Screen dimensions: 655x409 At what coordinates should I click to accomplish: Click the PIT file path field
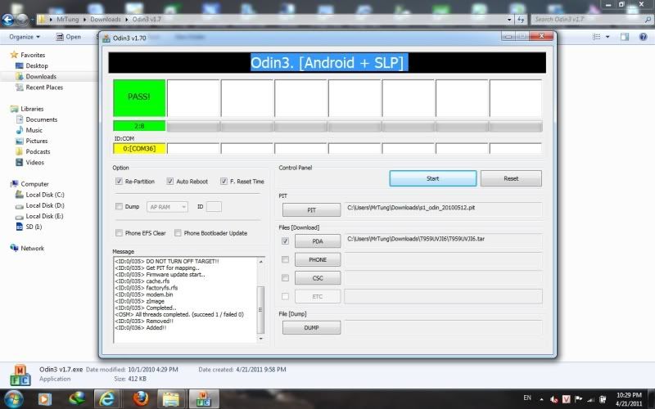443,208
